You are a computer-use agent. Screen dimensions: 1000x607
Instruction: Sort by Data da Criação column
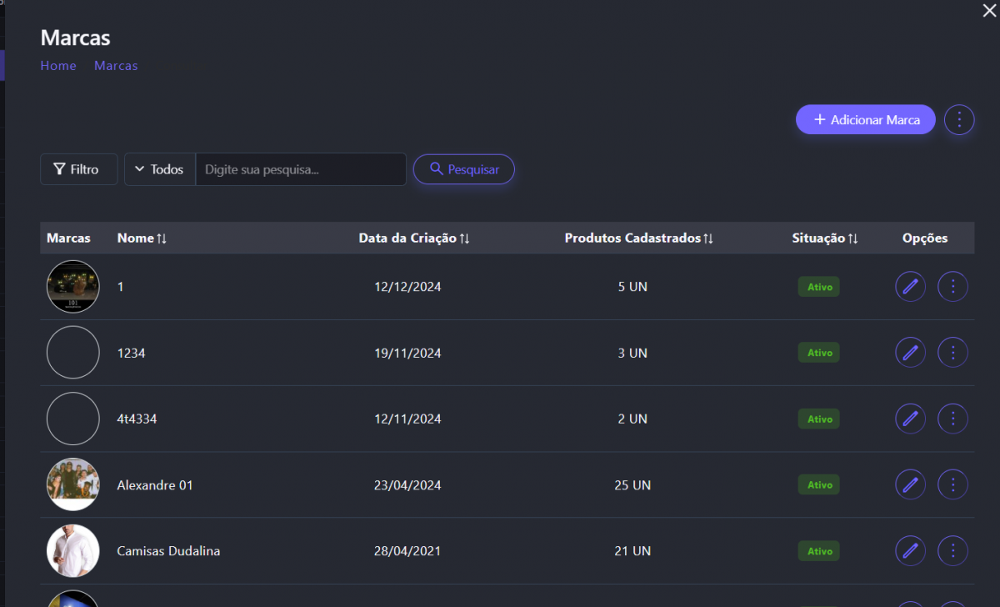414,238
